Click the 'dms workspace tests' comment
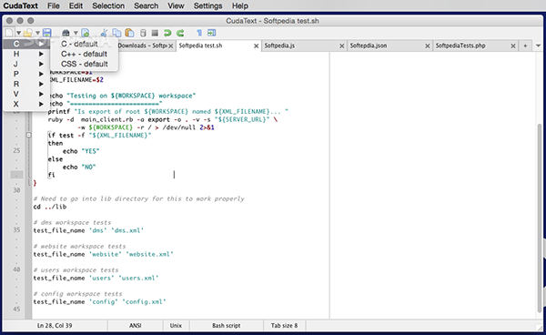 pyautogui.click(x=72, y=222)
